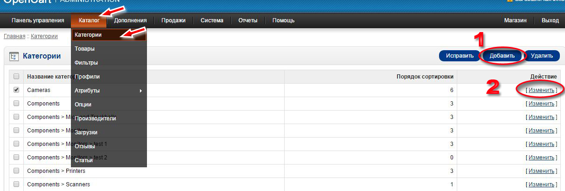Viewport: 565px width, 191px height.
Task: Uncheck the Cameras category checkbox
Action: click(x=16, y=90)
